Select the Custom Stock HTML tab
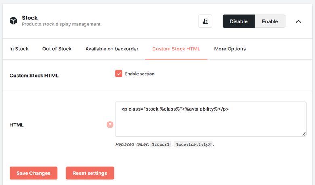The height and width of the screenshot is (185, 315). click(x=176, y=49)
